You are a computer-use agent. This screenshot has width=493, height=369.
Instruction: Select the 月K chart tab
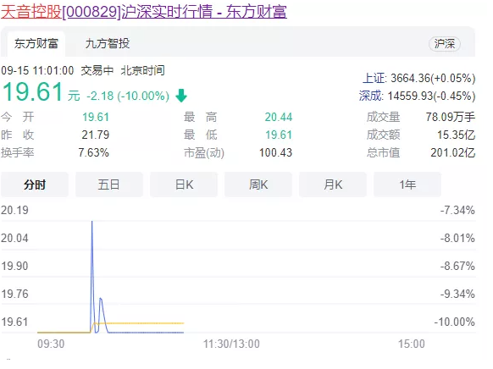[x=333, y=184]
